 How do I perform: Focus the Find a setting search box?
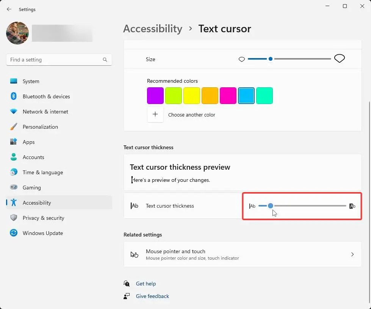pos(59,60)
